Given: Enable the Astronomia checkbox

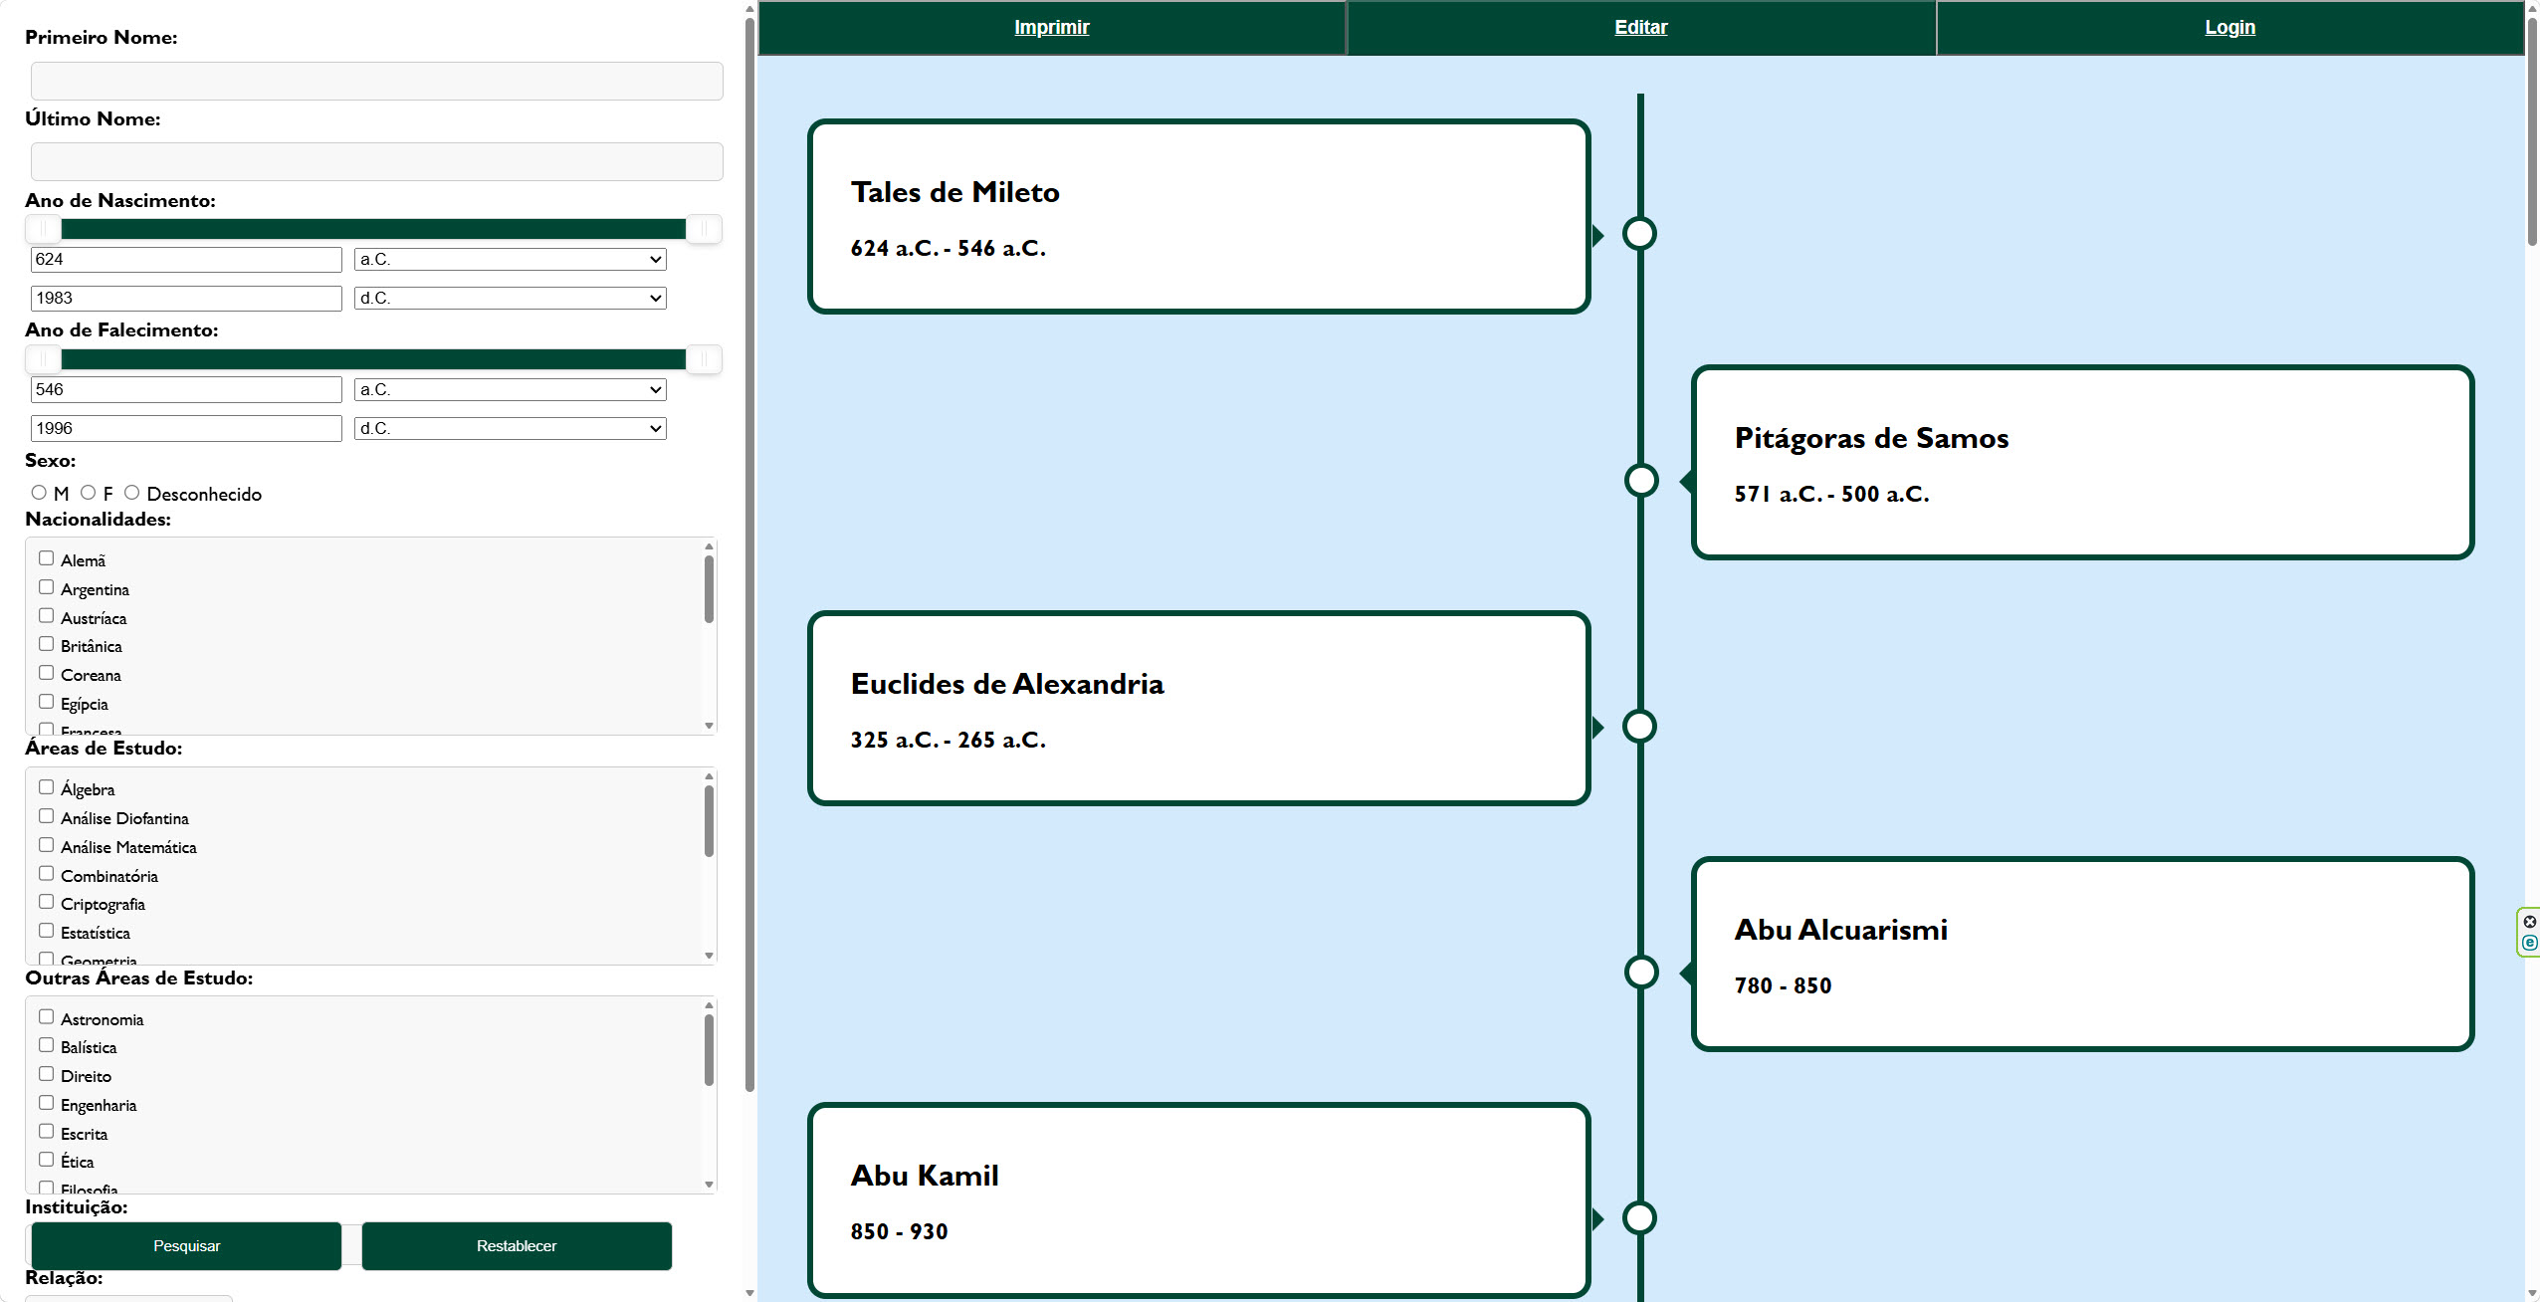Looking at the screenshot, I should [46, 1017].
